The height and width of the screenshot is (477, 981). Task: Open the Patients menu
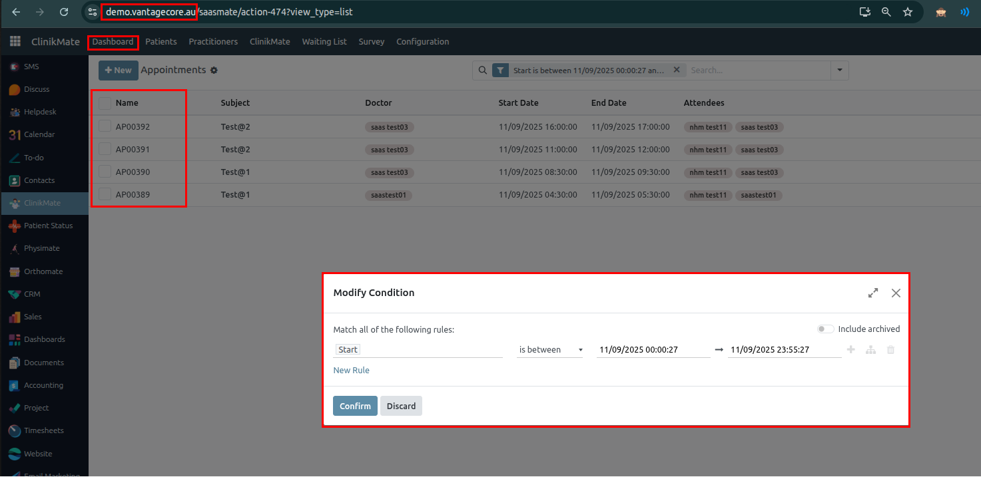pos(161,42)
